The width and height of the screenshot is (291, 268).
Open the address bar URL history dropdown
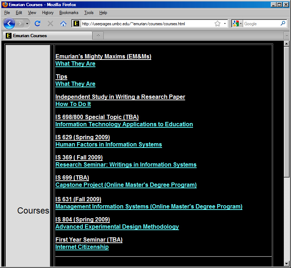click(225, 23)
